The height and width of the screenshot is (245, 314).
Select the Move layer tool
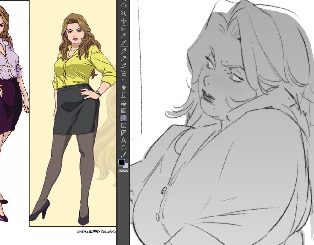(x=123, y=21)
